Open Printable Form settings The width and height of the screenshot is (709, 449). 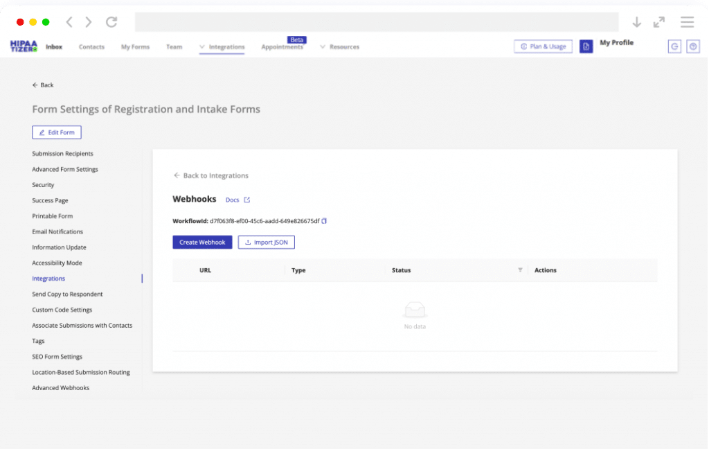click(52, 216)
